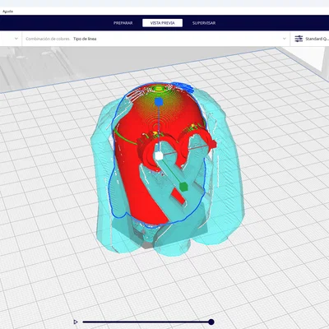Click the layer slider handle
The image size is (329, 329).
click(211, 322)
